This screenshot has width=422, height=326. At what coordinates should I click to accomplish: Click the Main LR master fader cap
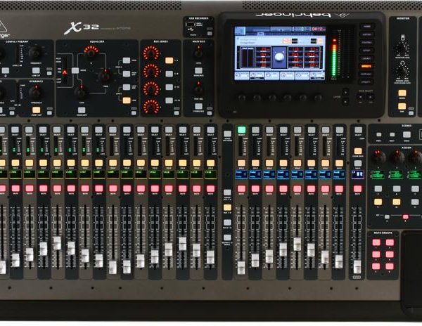point(357,266)
